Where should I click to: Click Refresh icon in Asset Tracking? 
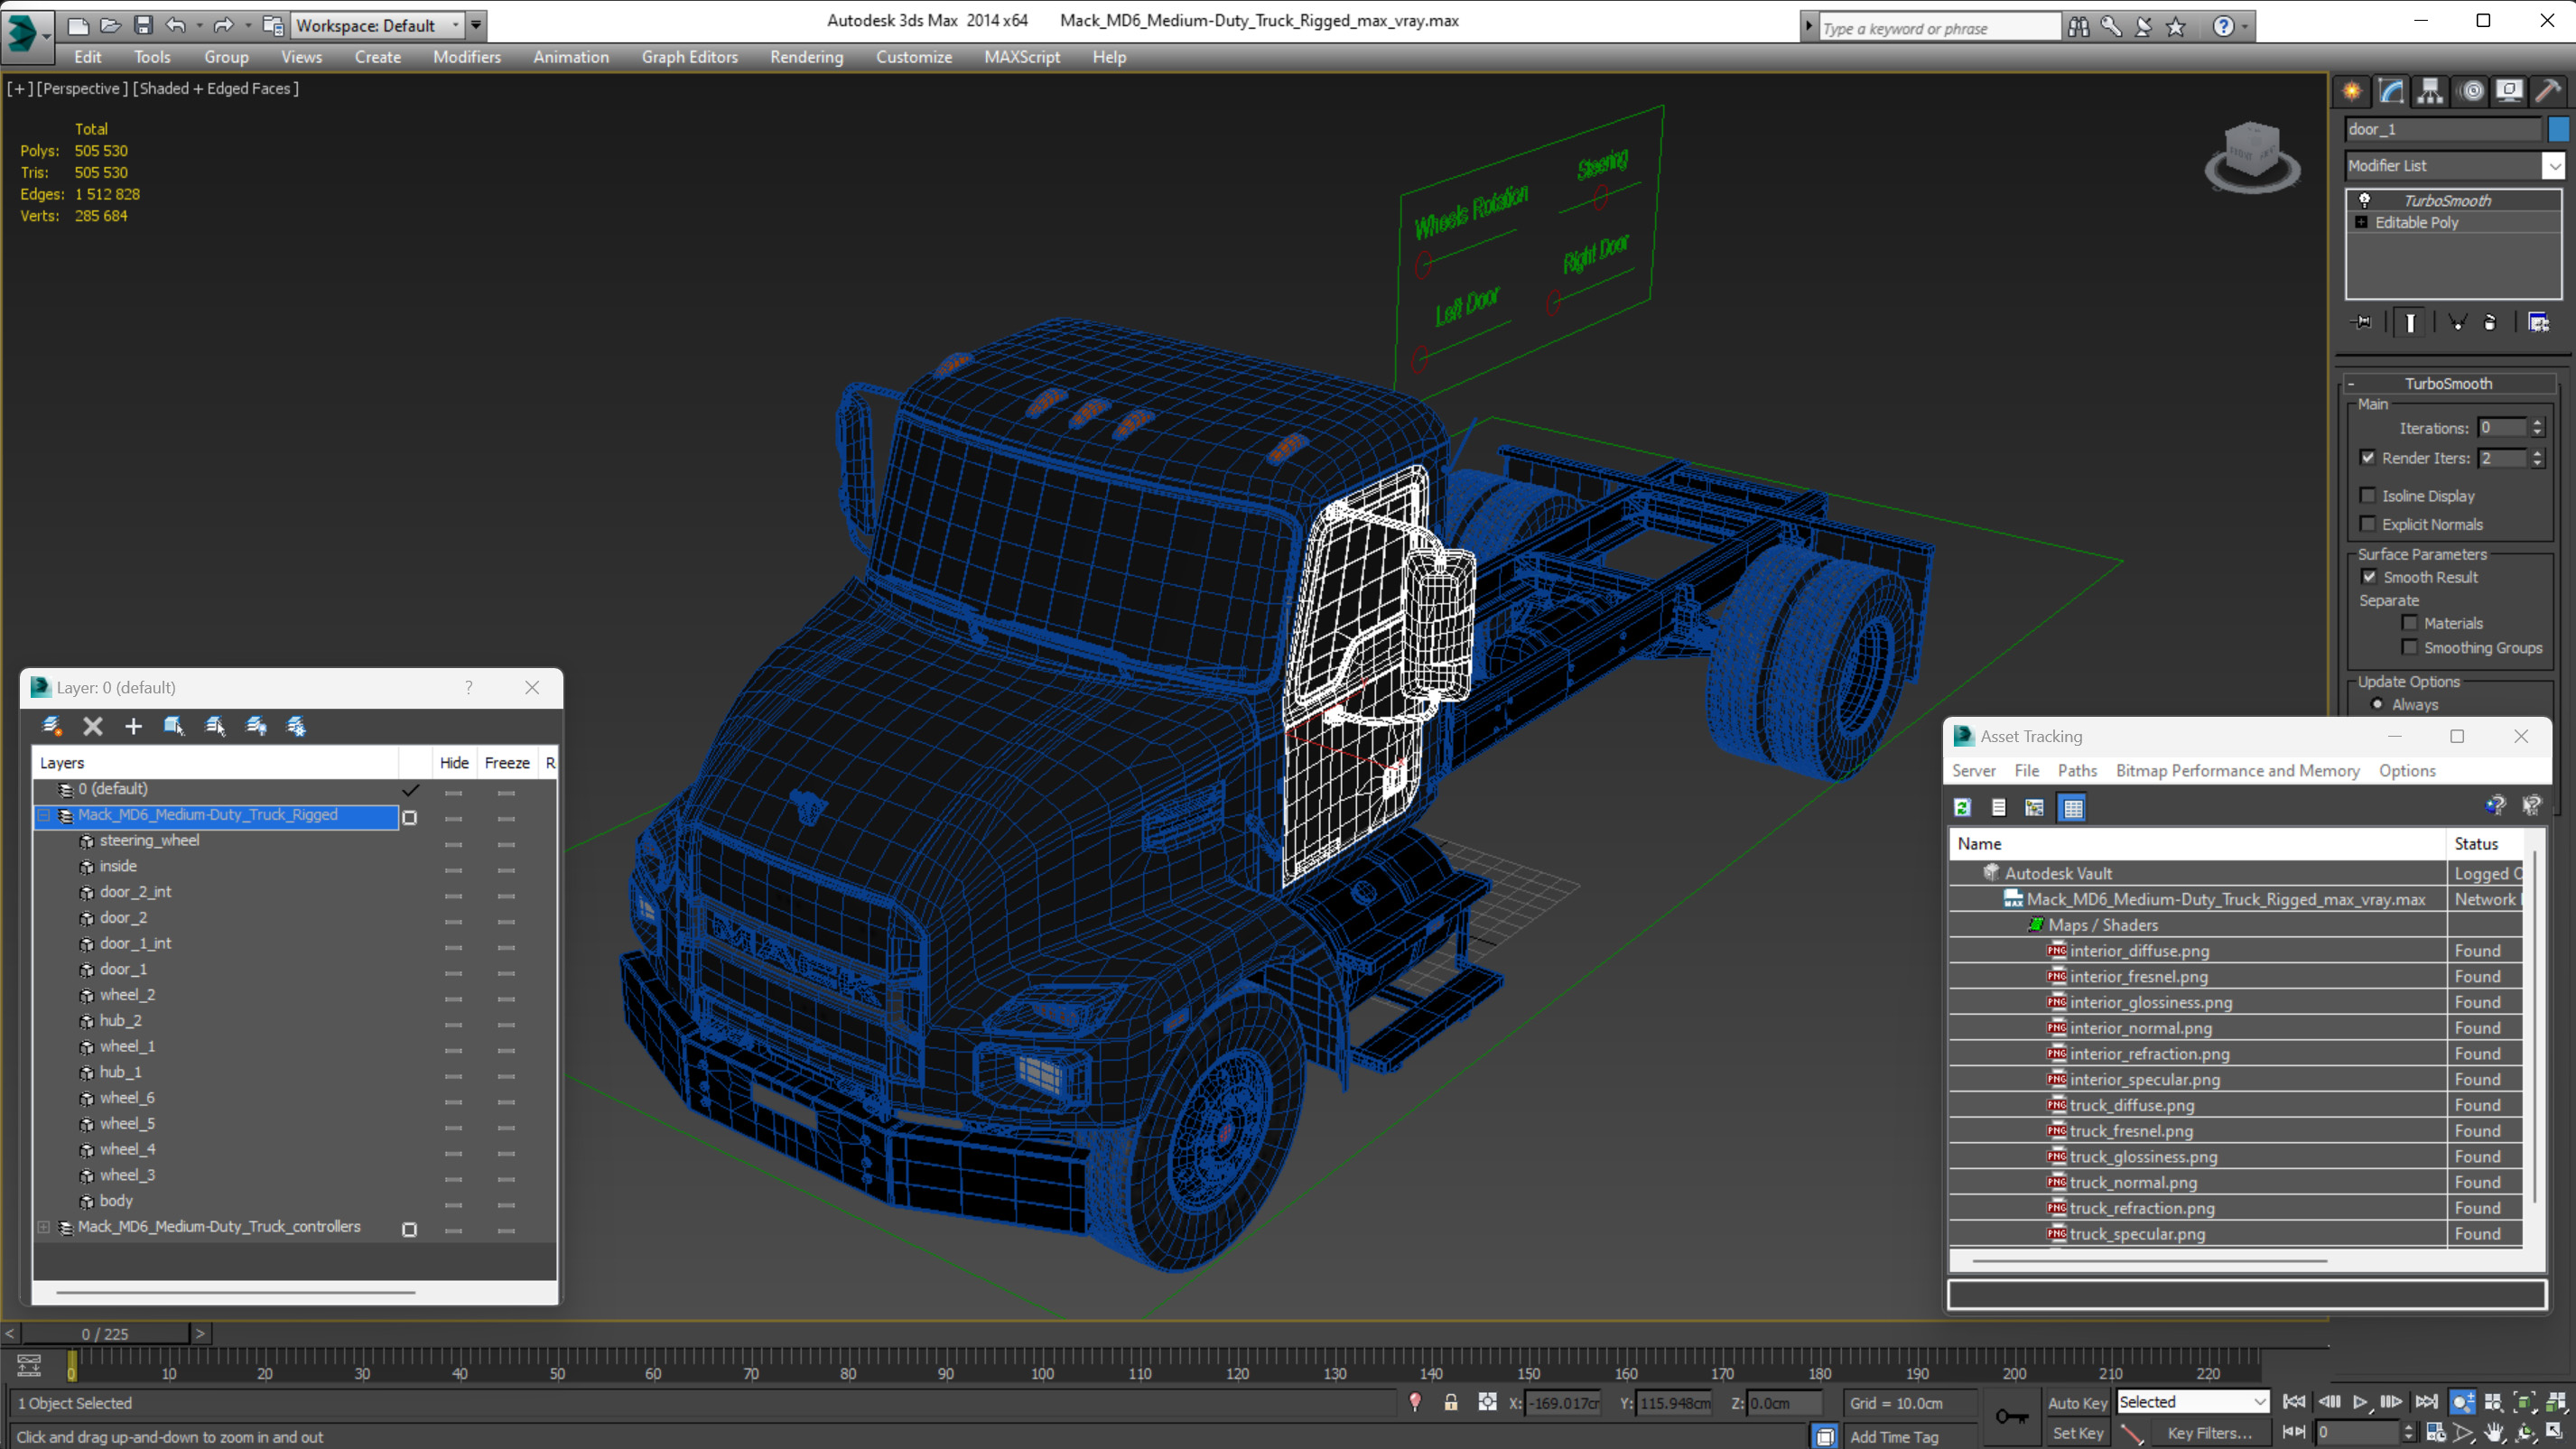pyautogui.click(x=1962, y=807)
